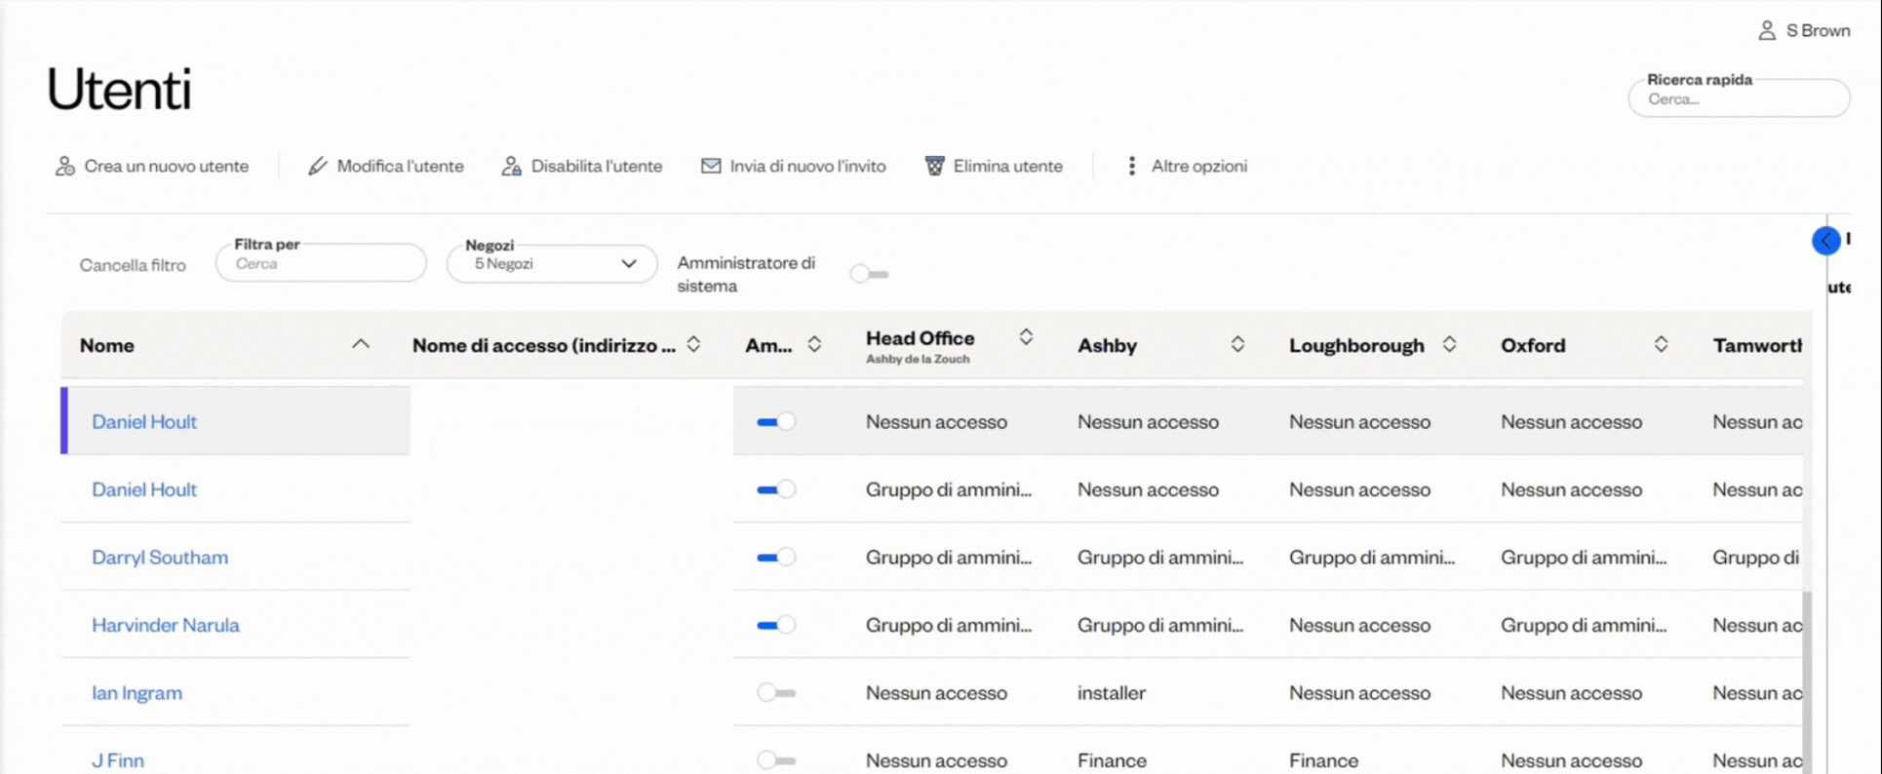Click the Utenti page heading

(x=119, y=89)
